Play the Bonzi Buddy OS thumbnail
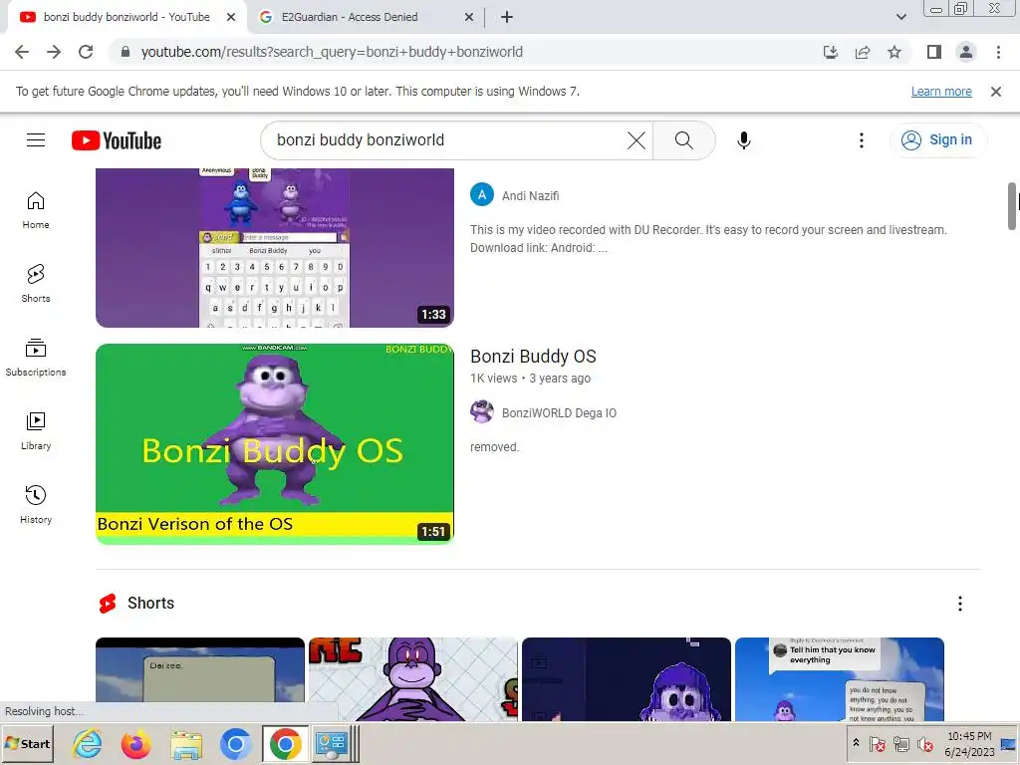The width and height of the screenshot is (1020, 765). pos(275,443)
